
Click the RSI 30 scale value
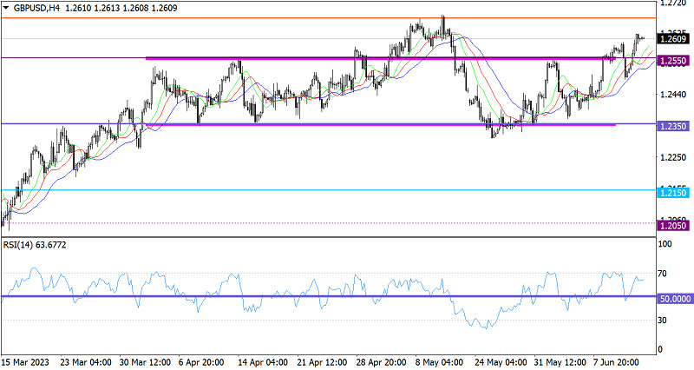click(x=665, y=320)
